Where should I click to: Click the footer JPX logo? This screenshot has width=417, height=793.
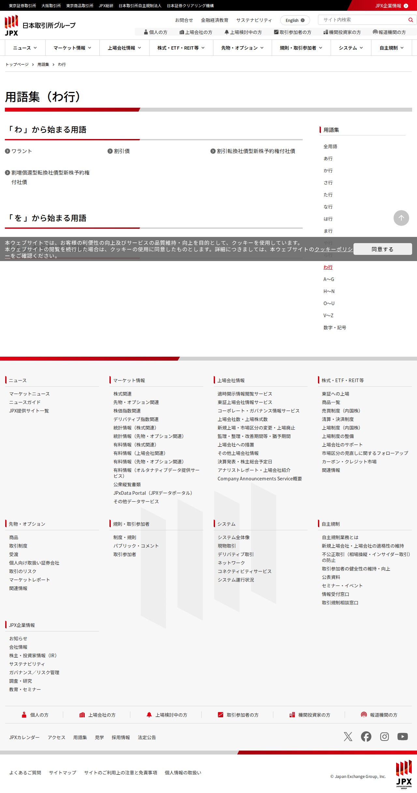click(404, 774)
